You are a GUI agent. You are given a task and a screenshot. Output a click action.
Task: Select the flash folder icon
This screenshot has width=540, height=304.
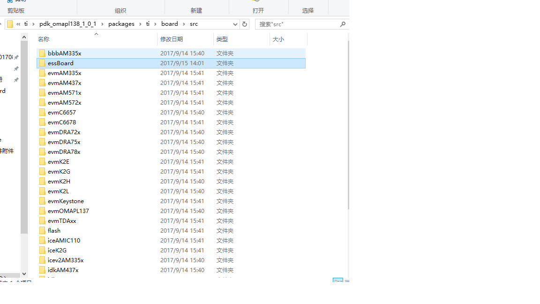tap(42, 231)
